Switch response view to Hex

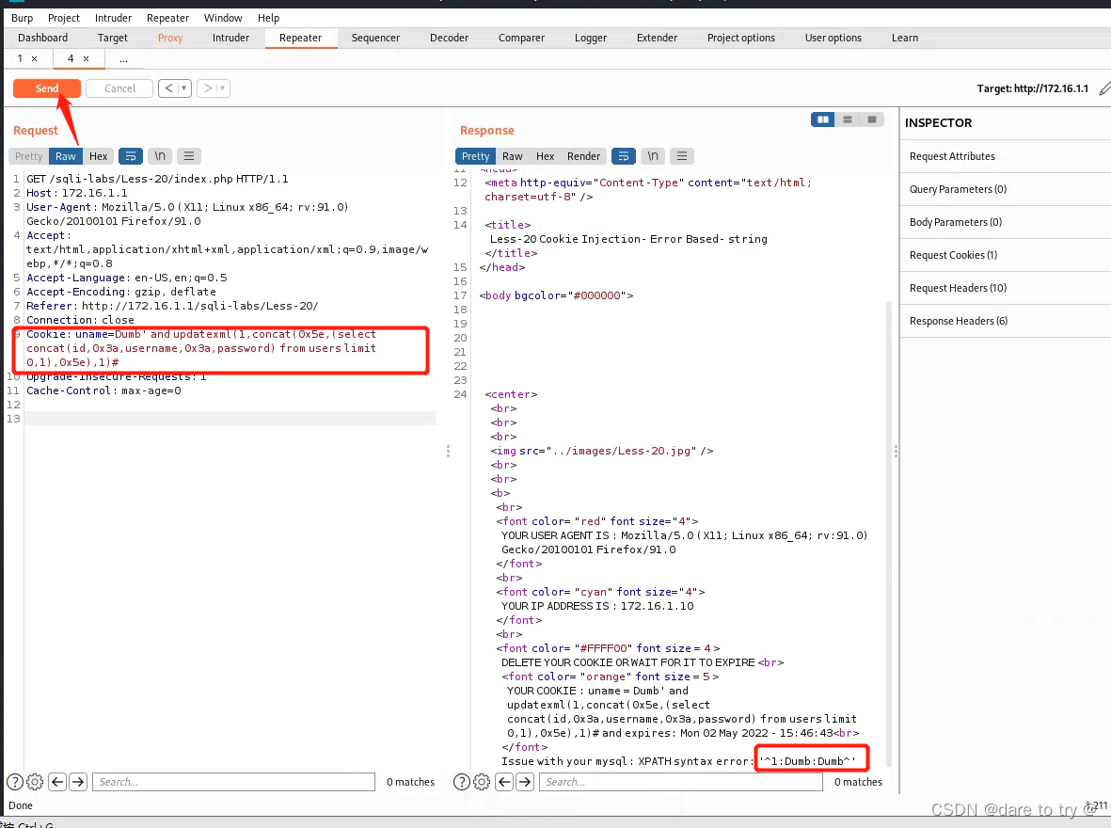(x=545, y=157)
